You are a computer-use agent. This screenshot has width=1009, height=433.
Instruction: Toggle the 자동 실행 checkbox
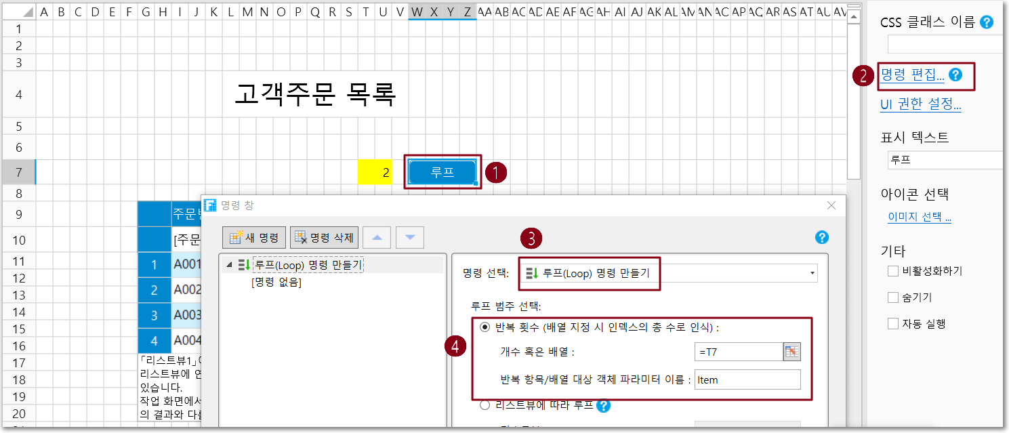tap(893, 324)
